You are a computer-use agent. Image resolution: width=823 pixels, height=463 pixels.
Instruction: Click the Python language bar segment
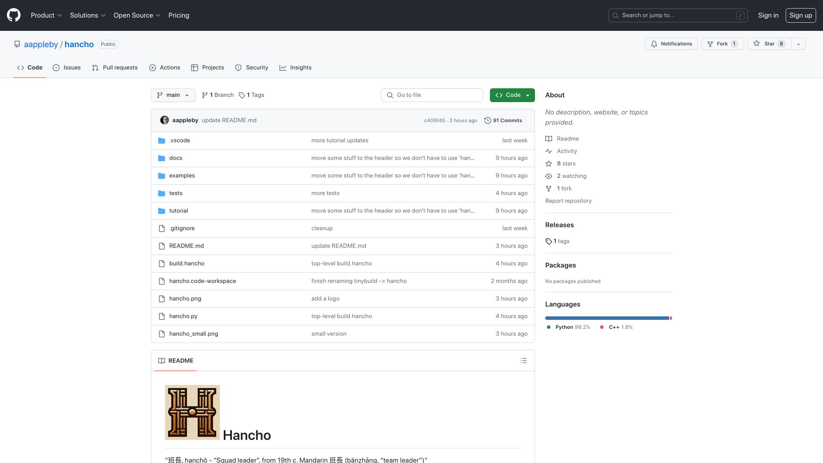click(x=607, y=318)
